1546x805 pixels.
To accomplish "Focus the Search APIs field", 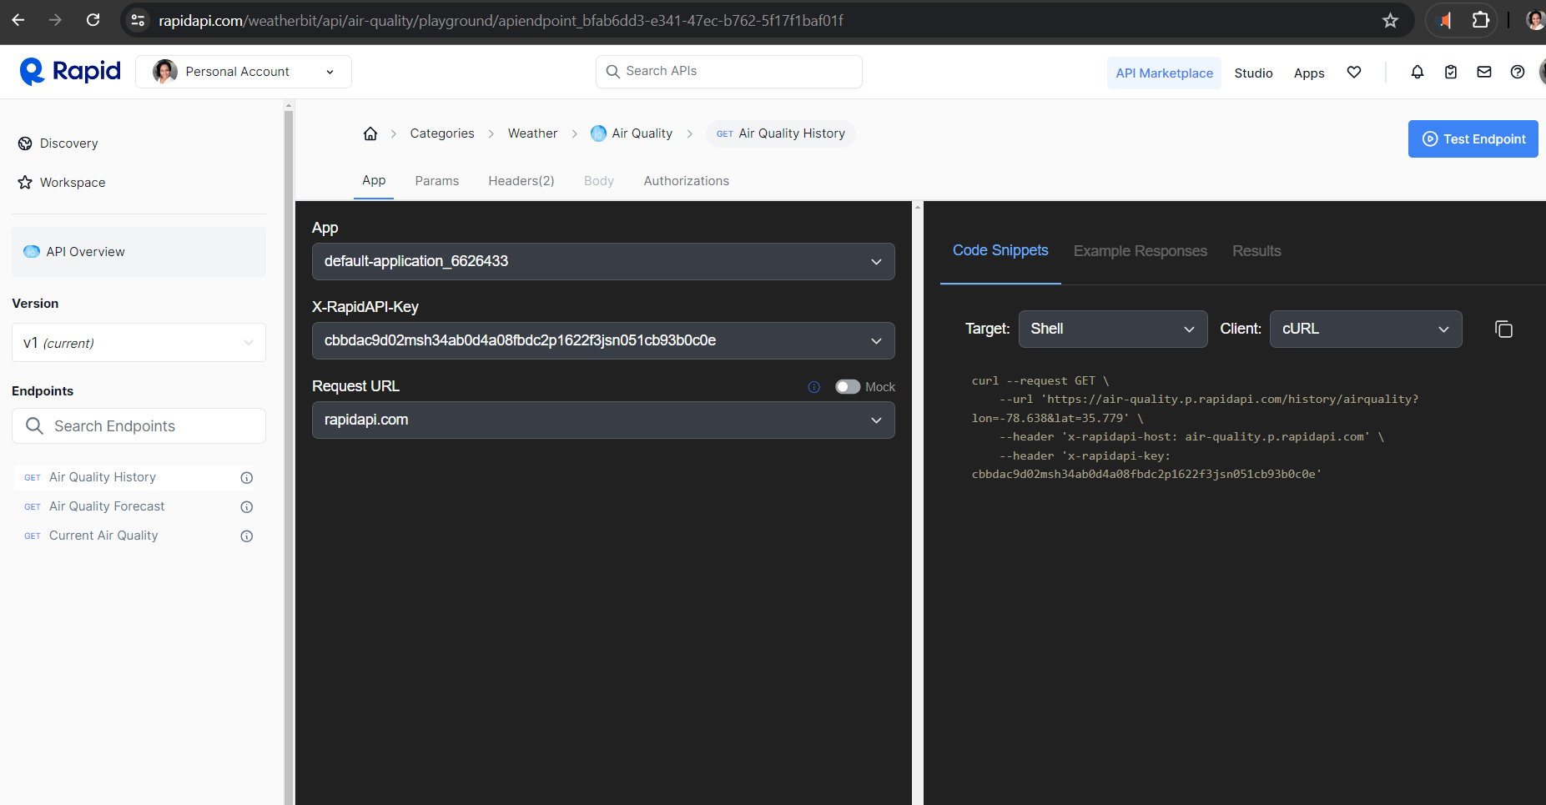I will click(x=729, y=72).
